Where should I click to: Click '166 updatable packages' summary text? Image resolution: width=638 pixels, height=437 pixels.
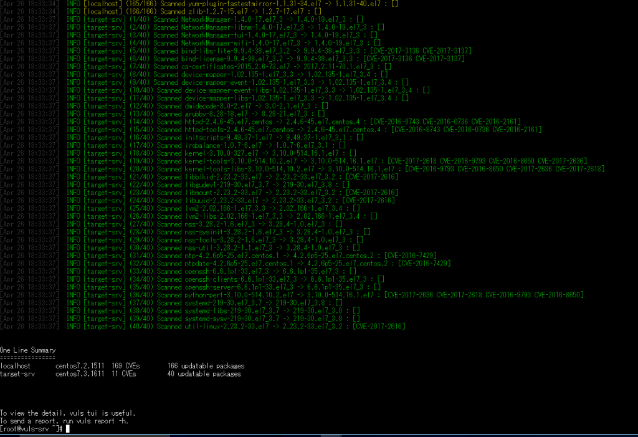pyautogui.click(x=206, y=366)
